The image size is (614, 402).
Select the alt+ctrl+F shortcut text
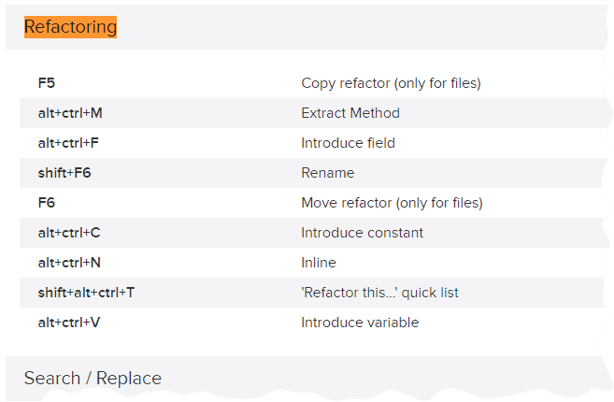tap(68, 143)
